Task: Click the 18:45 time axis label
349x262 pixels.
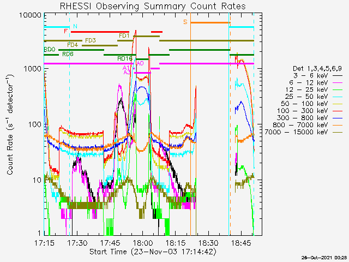Action: click(241, 243)
